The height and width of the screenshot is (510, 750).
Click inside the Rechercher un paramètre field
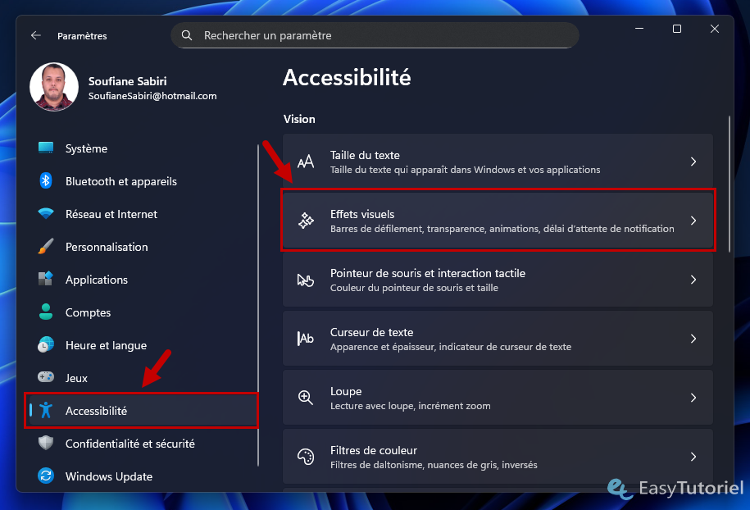pos(375,35)
